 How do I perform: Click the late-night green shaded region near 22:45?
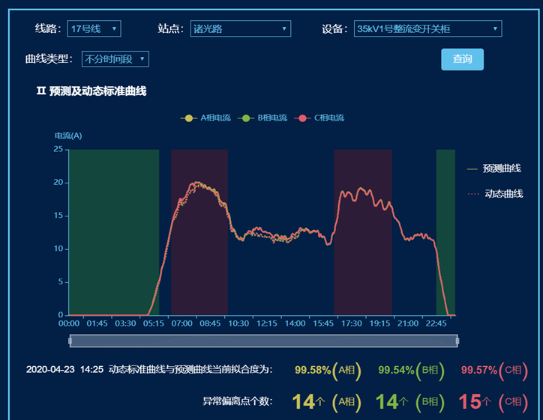445,225
